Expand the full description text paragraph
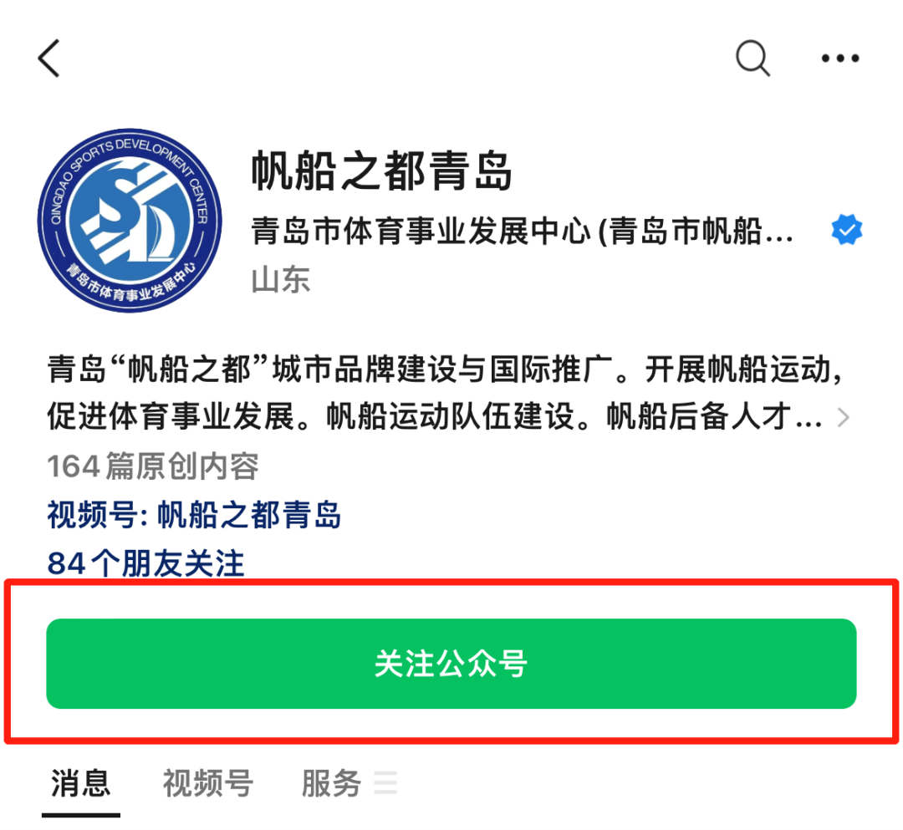903x830 pixels. (x=443, y=393)
